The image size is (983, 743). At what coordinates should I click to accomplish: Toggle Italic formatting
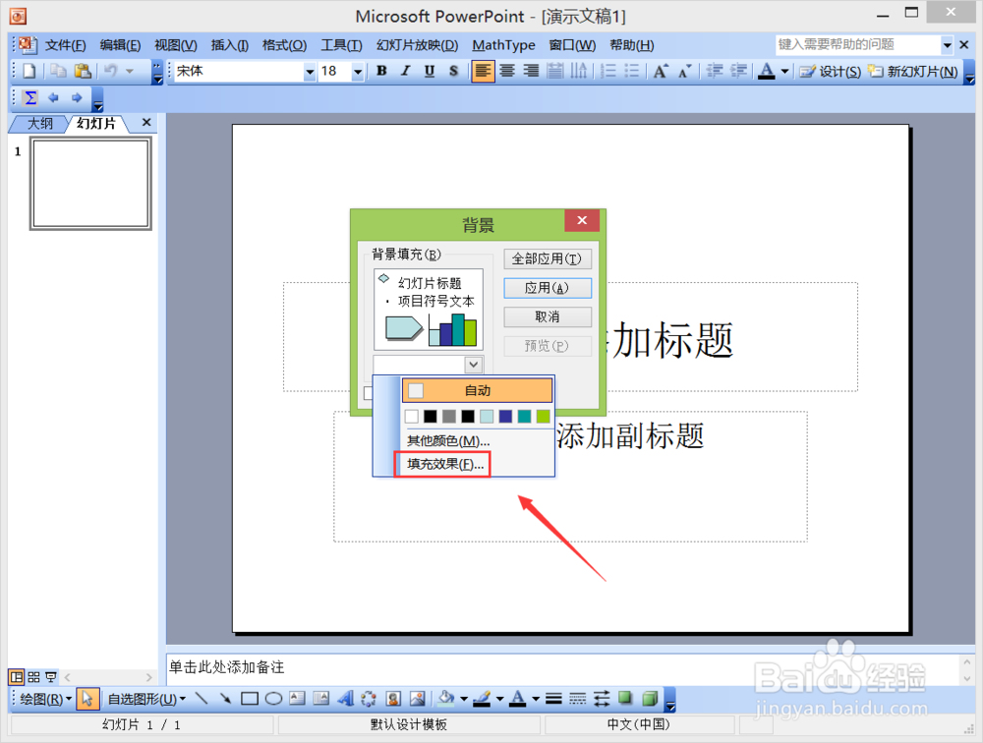click(406, 71)
